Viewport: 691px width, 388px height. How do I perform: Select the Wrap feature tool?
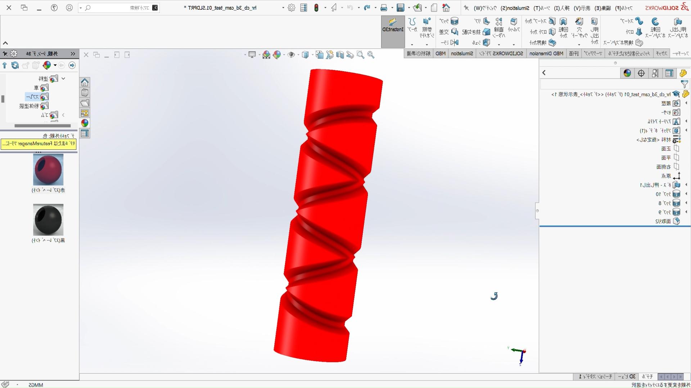(x=449, y=21)
